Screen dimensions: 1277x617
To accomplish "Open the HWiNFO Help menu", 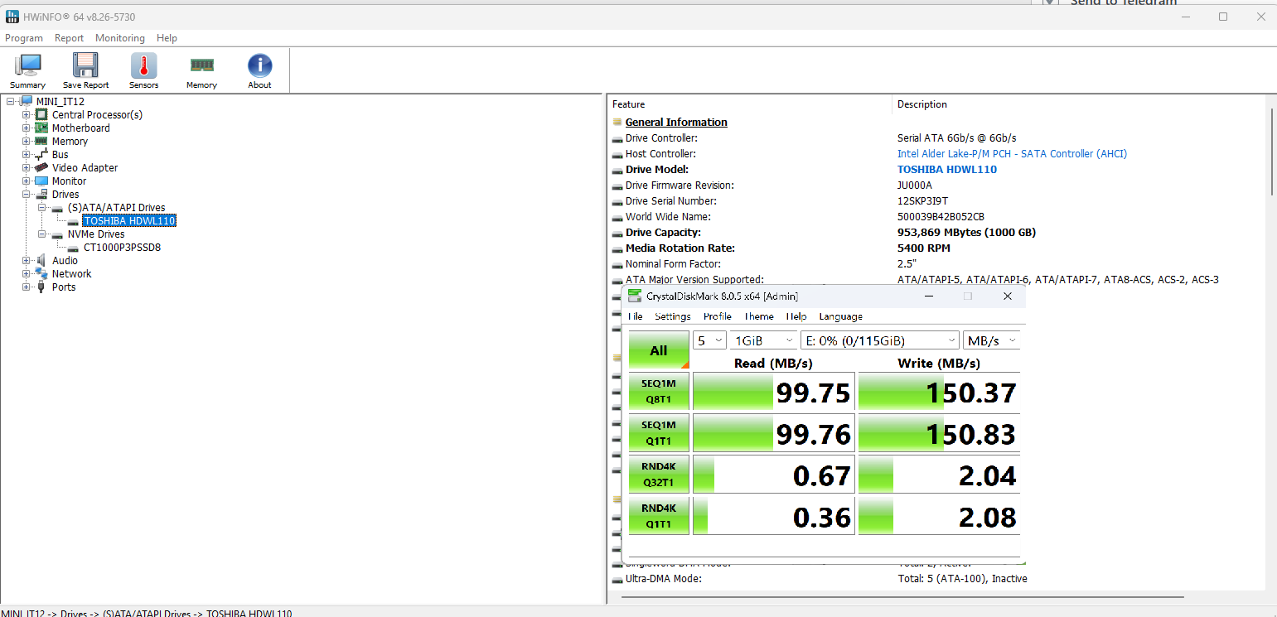I will tap(167, 38).
